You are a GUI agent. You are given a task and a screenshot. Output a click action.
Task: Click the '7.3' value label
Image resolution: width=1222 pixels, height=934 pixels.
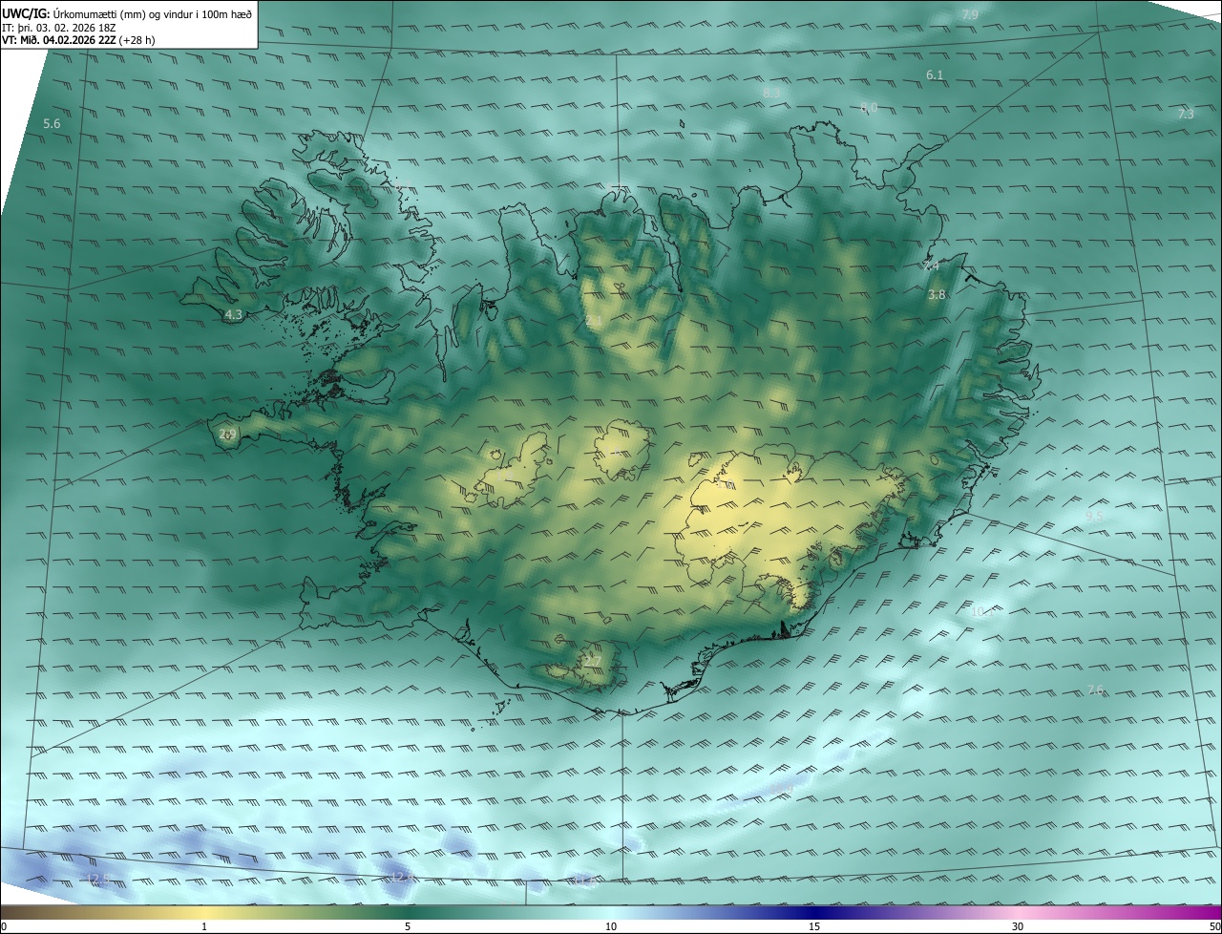[1186, 114]
